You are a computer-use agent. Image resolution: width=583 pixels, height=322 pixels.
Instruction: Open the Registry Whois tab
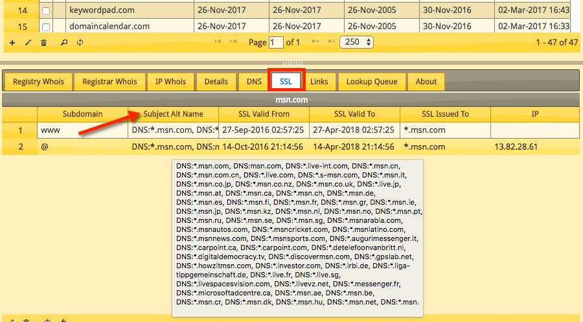[38, 82]
